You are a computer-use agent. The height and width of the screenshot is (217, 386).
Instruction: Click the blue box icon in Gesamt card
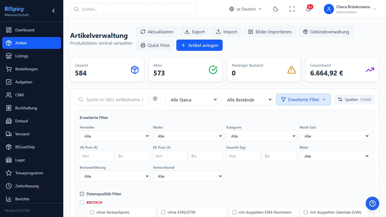tap(135, 70)
